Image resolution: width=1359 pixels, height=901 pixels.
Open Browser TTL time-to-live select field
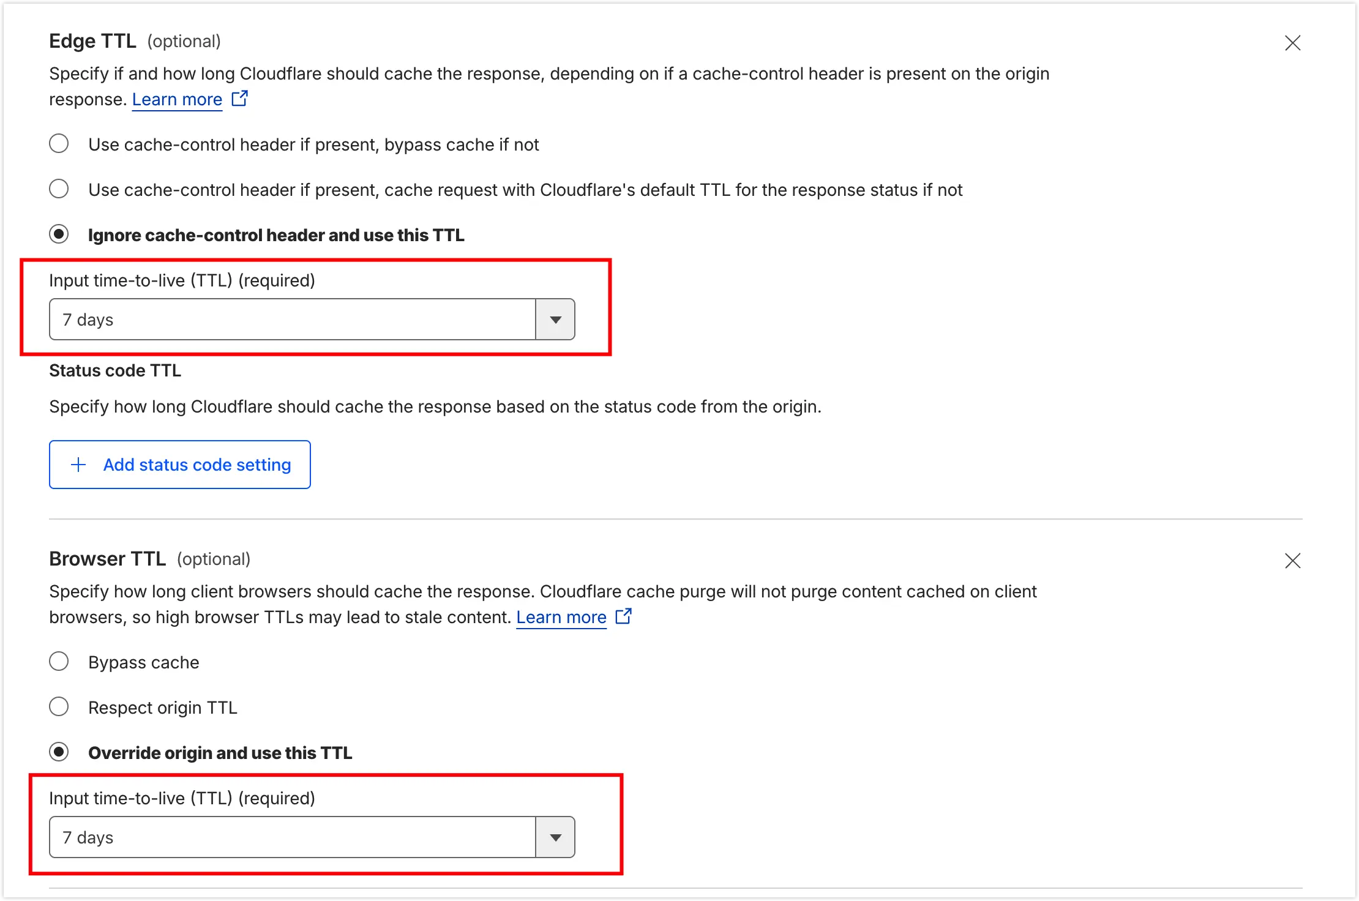[293, 837]
